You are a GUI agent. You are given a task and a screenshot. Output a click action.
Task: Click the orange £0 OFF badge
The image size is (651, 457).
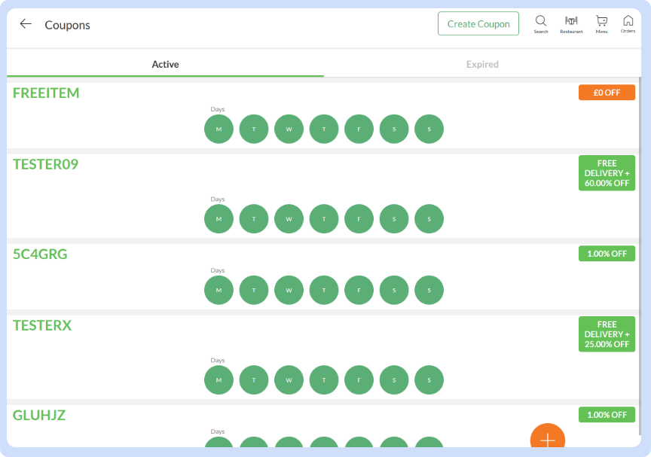[607, 93]
